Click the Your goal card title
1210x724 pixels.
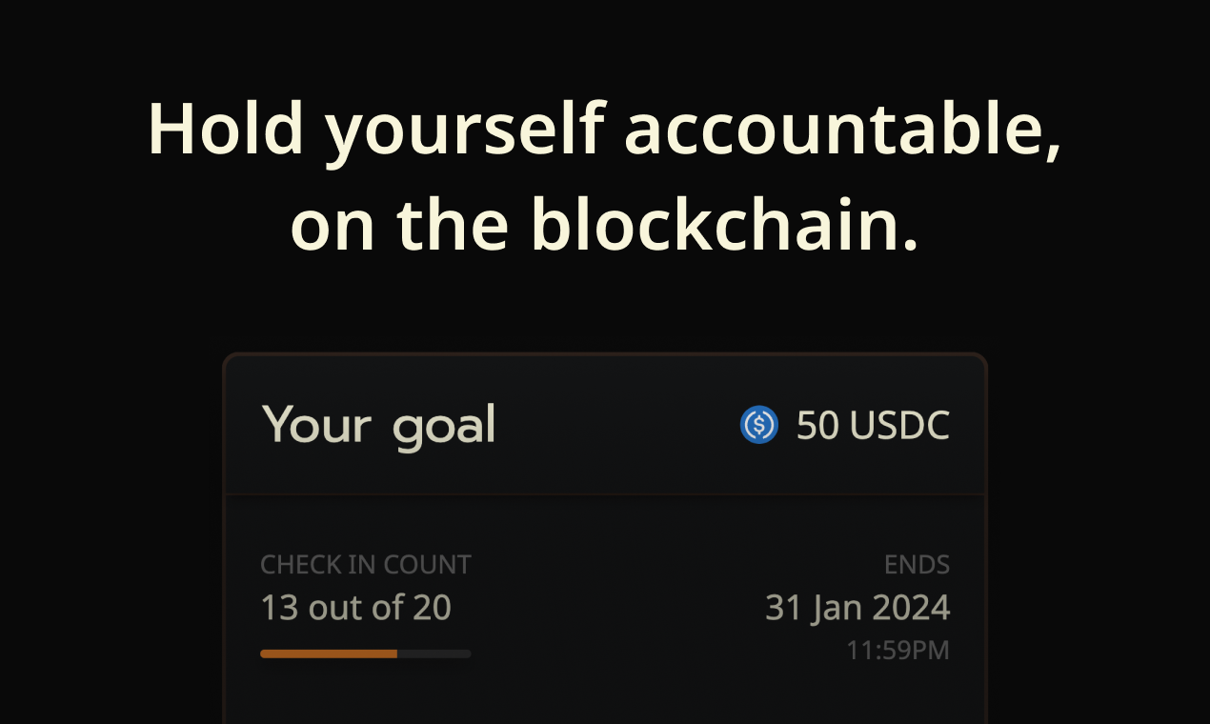pyautogui.click(x=378, y=426)
